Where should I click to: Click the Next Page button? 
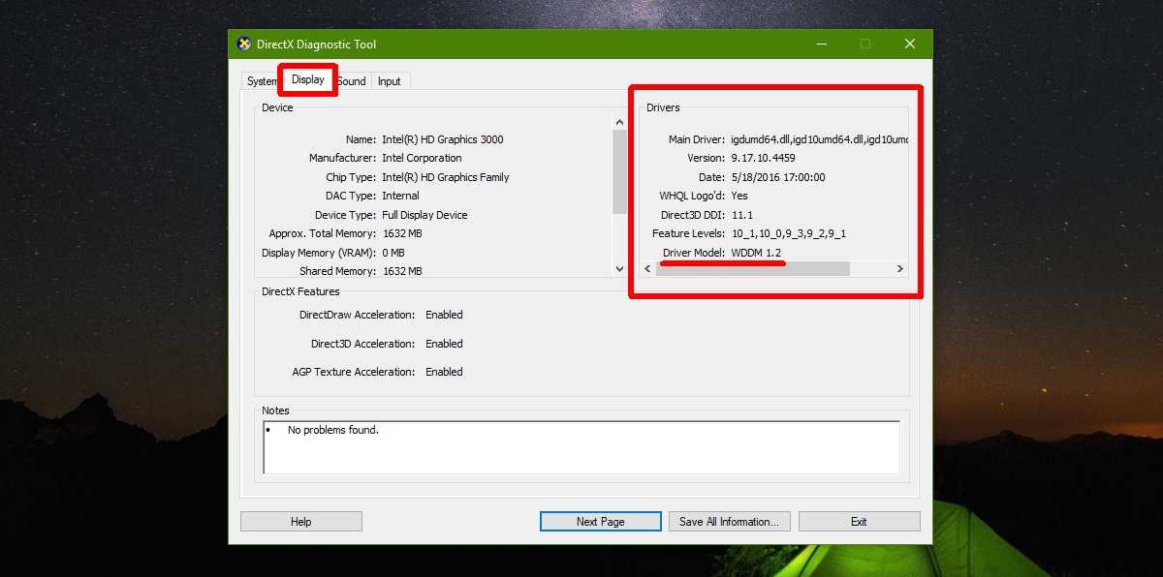tap(600, 522)
